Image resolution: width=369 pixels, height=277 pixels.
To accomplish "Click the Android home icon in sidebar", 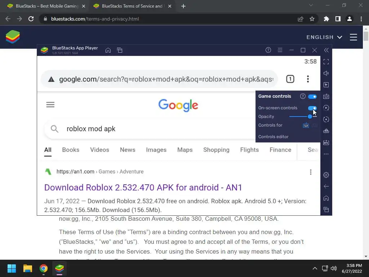I will pos(326,198).
